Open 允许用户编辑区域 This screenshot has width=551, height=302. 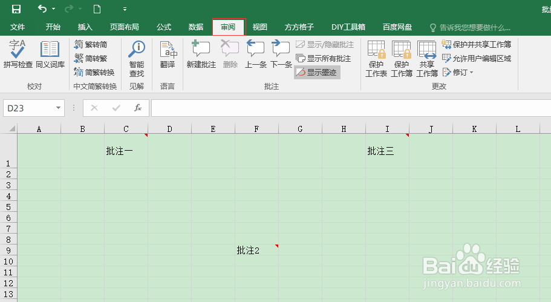477,58
